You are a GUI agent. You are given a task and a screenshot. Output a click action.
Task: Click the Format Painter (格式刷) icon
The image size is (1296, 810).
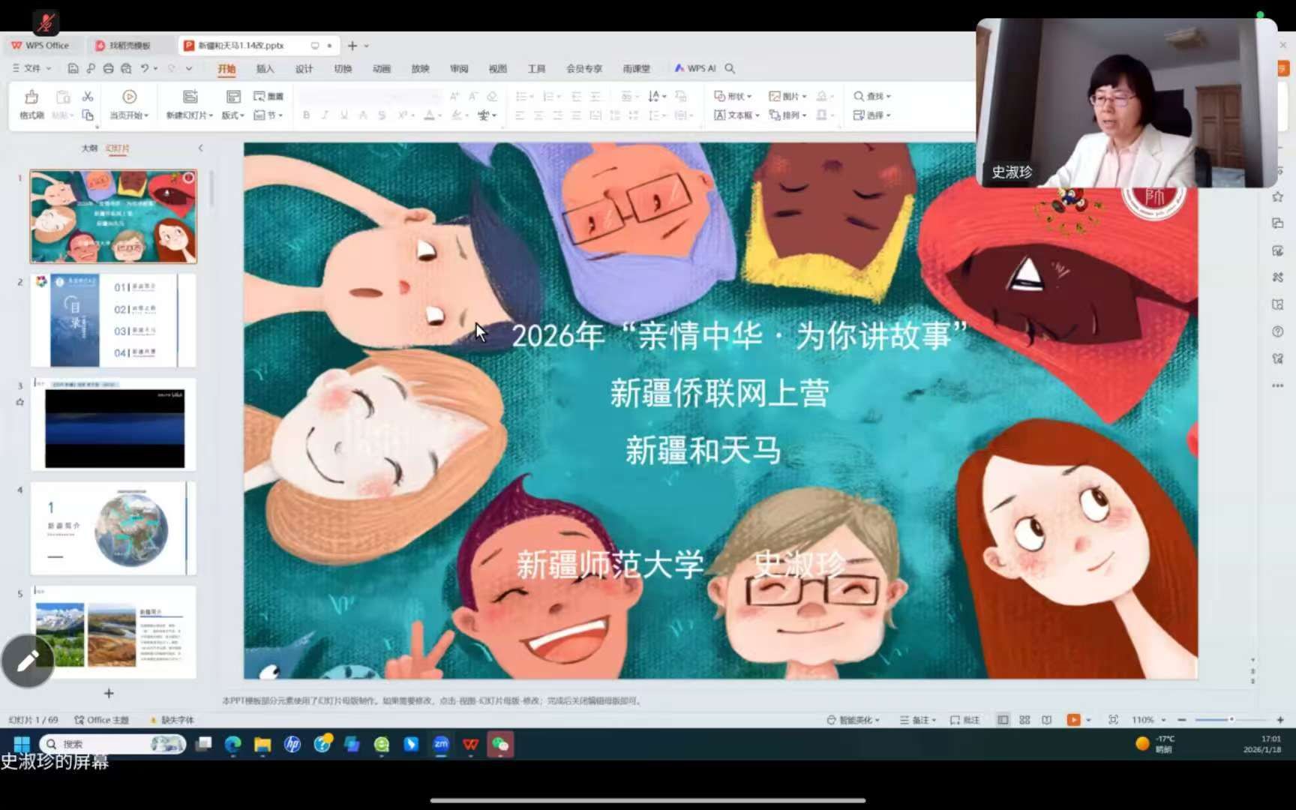(x=31, y=97)
